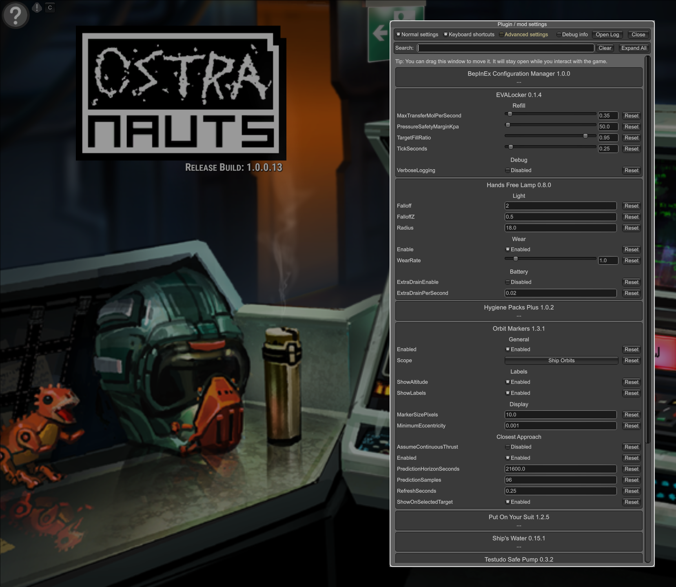This screenshot has height=587, width=676.
Task: Open the Scope Ship Orbits dropdown
Action: point(561,361)
